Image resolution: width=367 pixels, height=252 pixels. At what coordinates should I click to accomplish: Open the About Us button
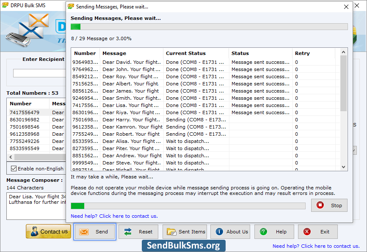[x=230, y=232]
